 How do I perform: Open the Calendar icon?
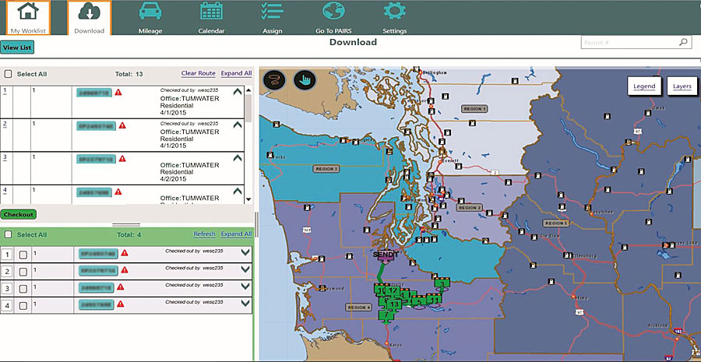[x=211, y=11]
